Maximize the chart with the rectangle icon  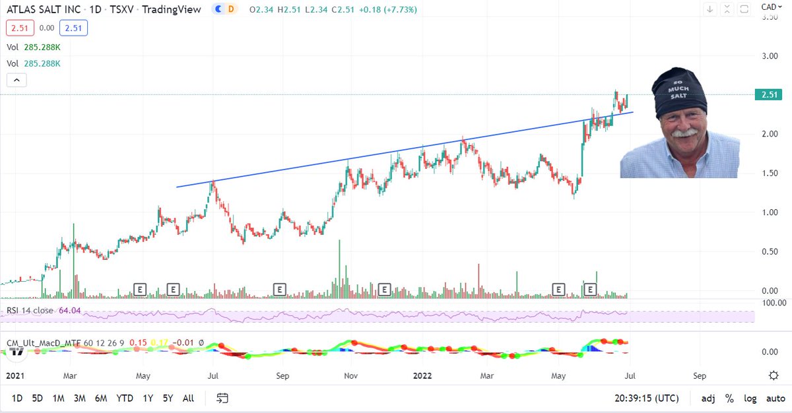[744, 9]
